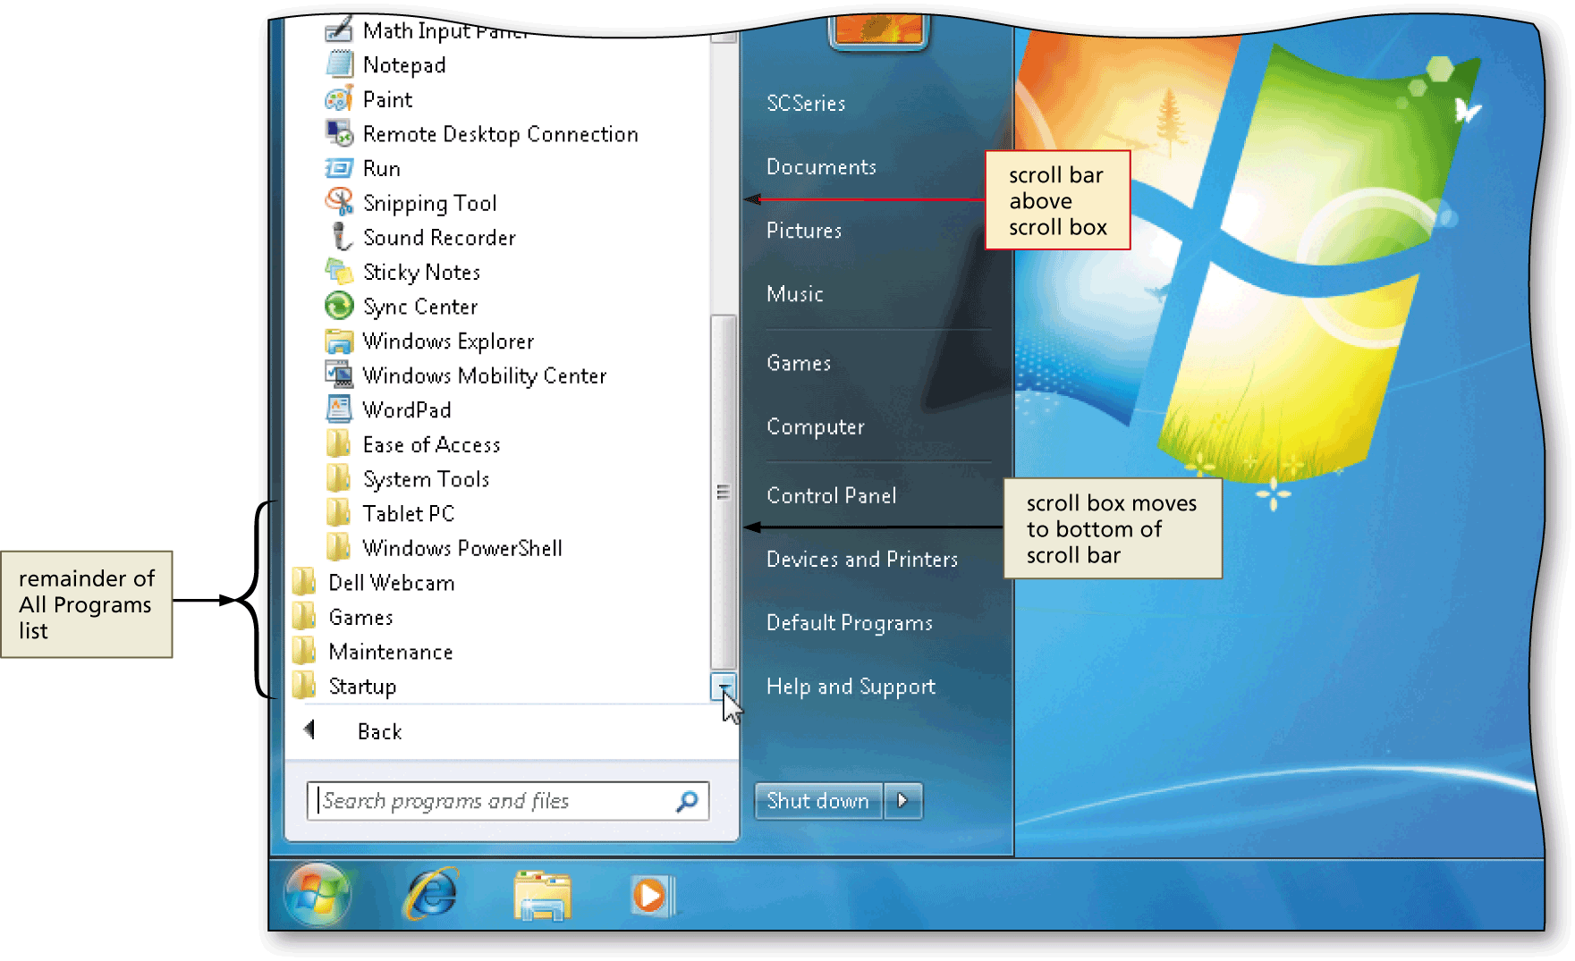Open Snipping Tool via its scissors icon

point(339,202)
